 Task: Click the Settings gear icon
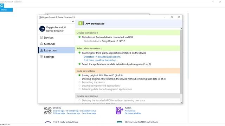coord(41,56)
